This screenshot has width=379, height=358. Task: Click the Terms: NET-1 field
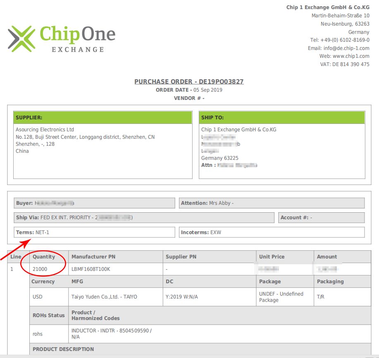94,232
